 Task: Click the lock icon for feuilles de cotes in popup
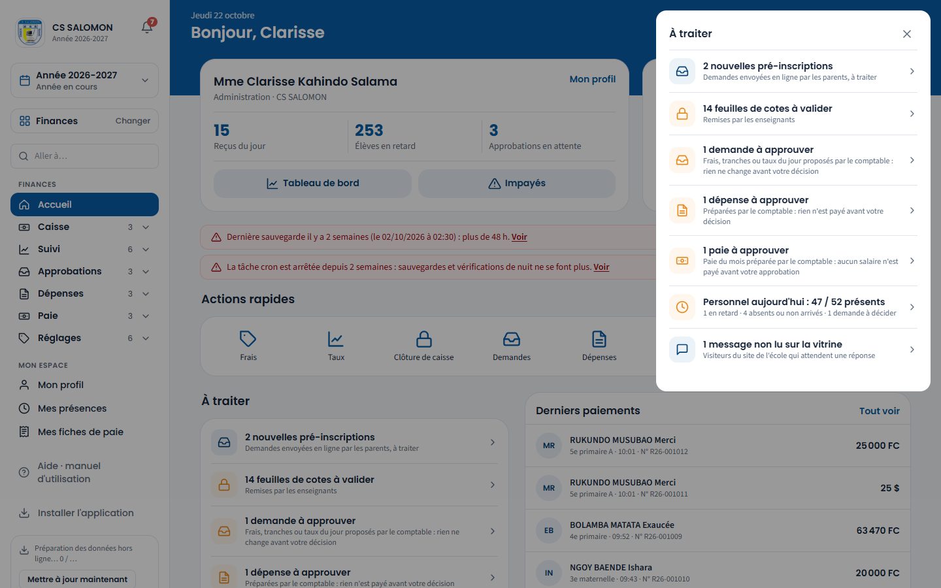[682, 114]
